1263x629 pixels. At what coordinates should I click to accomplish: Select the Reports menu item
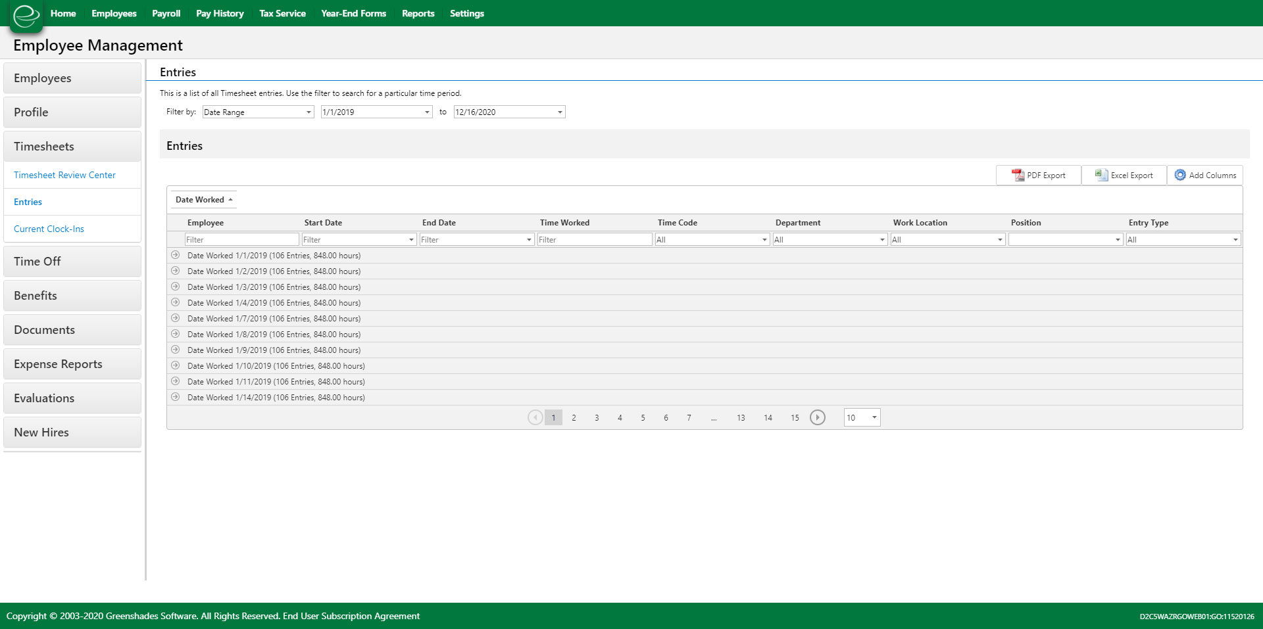[418, 13]
